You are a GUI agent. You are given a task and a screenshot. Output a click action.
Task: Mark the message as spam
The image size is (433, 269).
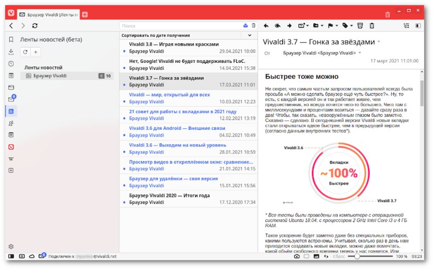pos(360,26)
